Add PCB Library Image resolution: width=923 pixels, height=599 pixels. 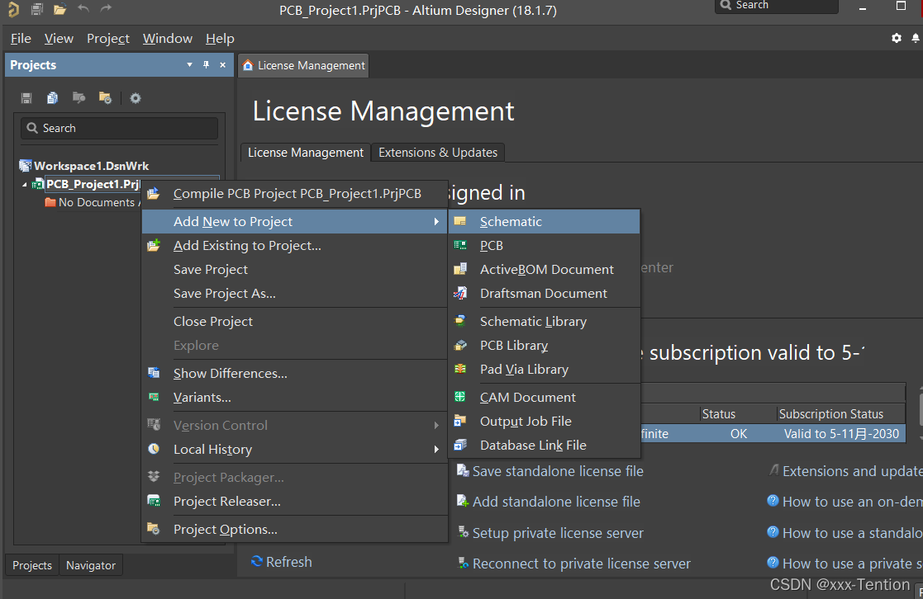click(x=544, y=346)
